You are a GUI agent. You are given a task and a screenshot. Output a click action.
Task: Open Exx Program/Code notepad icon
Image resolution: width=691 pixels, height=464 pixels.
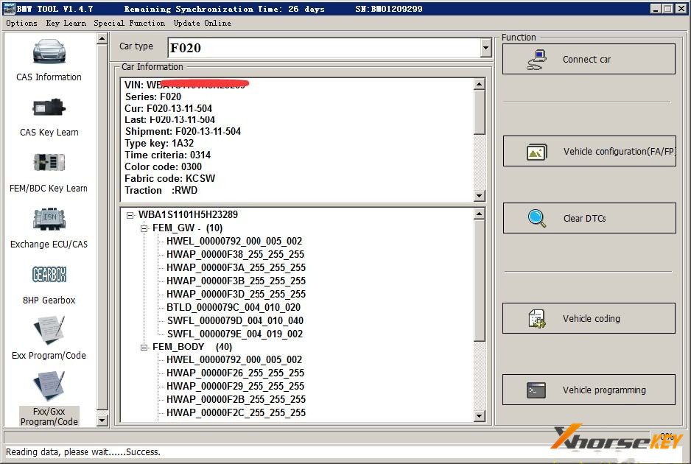(49, 330)
